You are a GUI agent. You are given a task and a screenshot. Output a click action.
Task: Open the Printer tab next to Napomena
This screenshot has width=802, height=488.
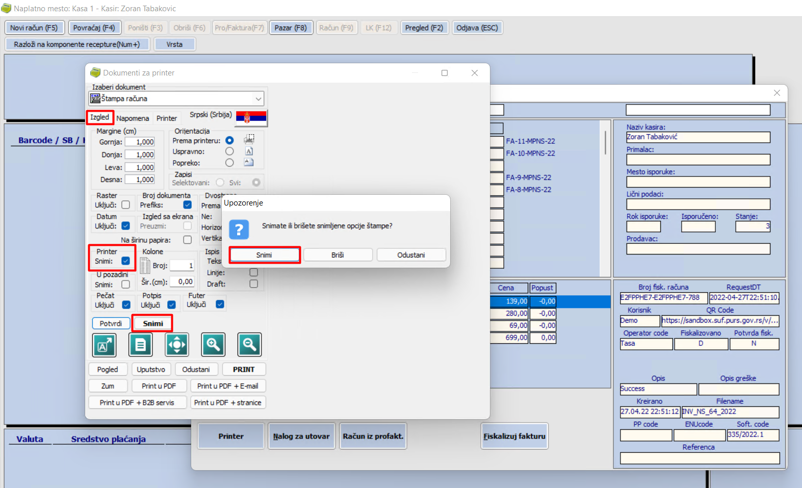pos(167,118)
